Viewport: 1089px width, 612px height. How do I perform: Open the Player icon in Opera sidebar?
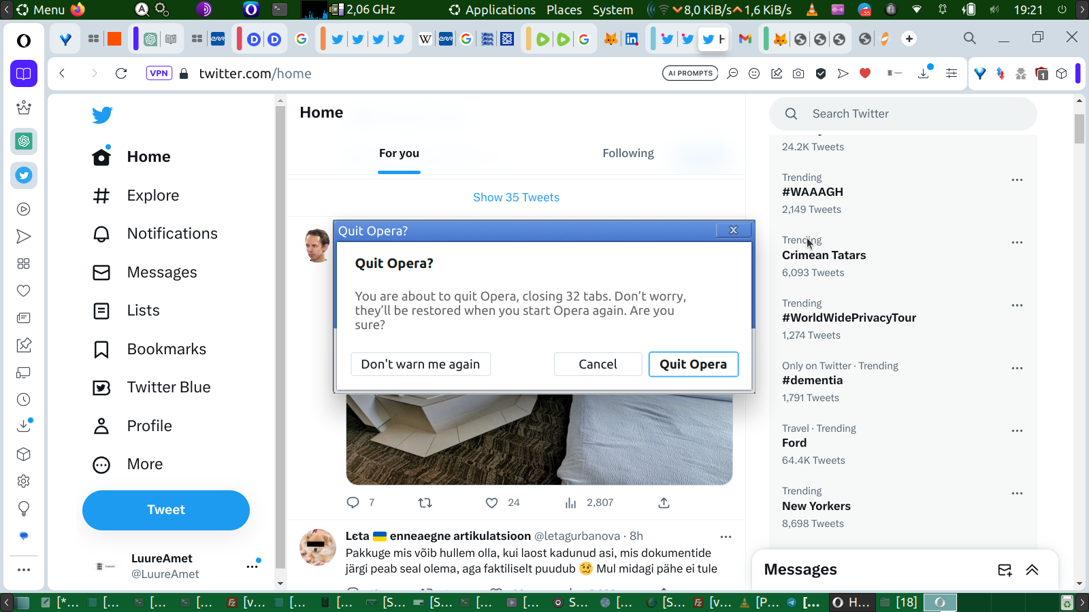(x=24, y=209)
